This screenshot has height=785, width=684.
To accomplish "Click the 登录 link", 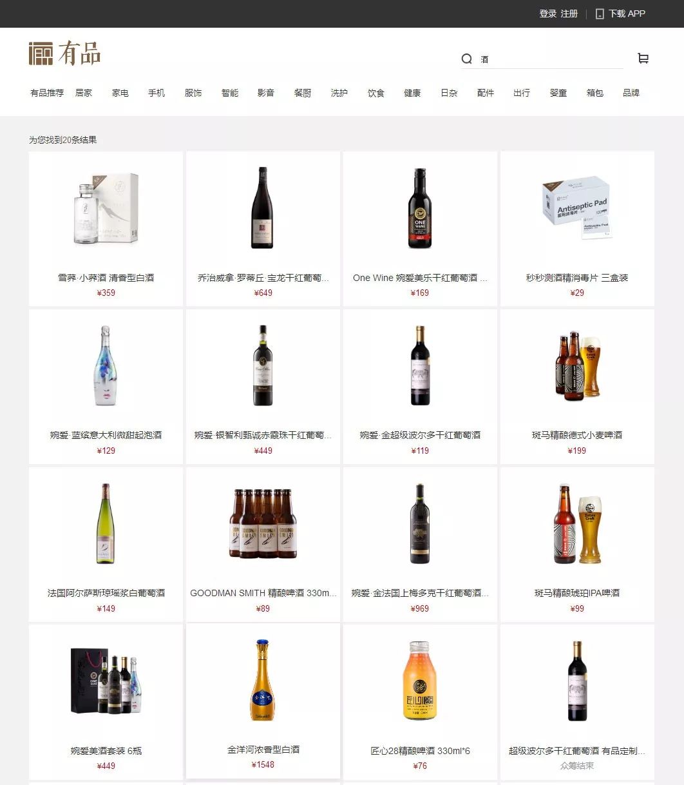I will (x=548, y=14).
